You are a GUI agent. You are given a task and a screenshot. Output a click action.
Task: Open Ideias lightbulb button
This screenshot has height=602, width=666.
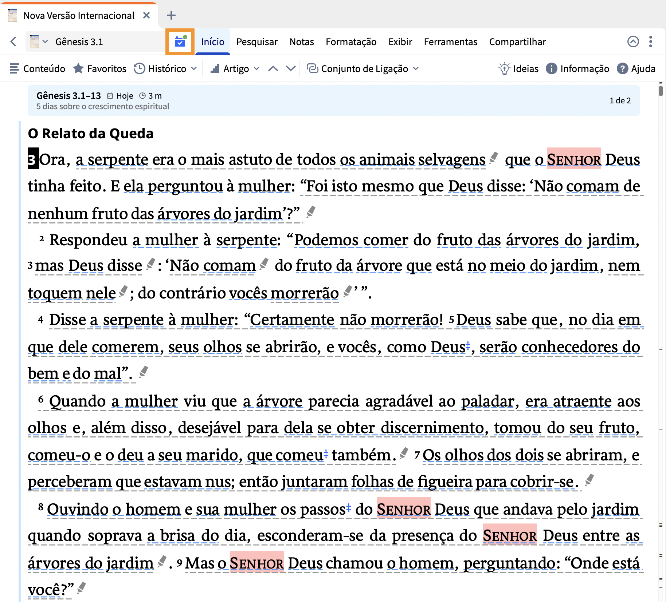518,69
